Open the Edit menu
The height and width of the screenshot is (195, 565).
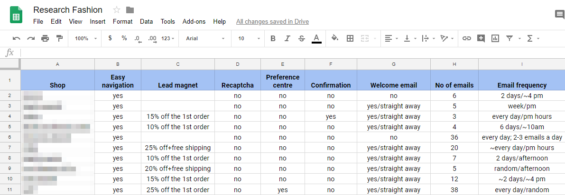[56, 22]
